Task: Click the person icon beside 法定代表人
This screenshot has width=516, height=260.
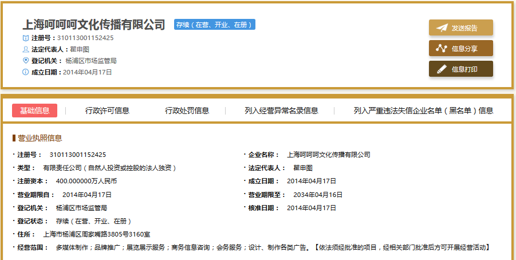Action: click(x=25, y=49)
